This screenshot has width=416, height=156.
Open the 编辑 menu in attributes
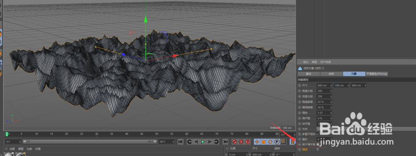[314, 62]
